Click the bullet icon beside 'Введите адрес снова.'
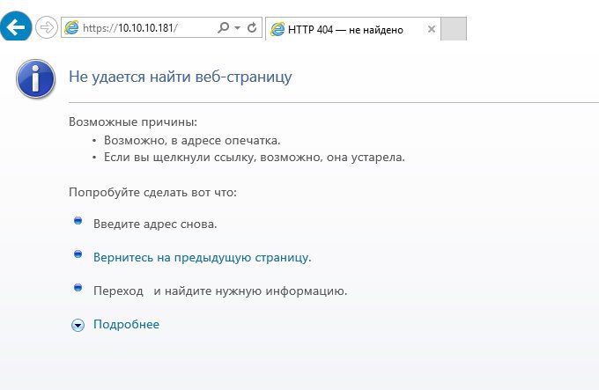This screenshot has height=390, width=599. pos(78,221)
